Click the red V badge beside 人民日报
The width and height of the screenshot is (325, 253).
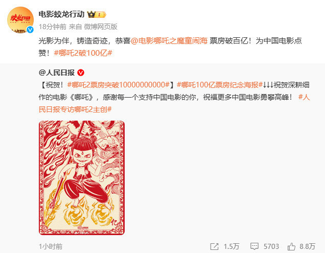click(x=81, y=73)
